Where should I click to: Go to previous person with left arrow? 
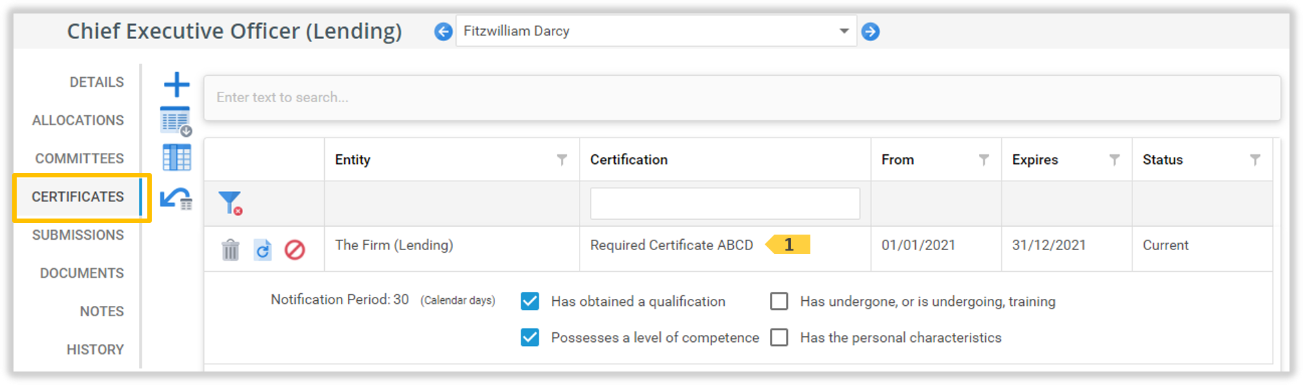point(443,31)
